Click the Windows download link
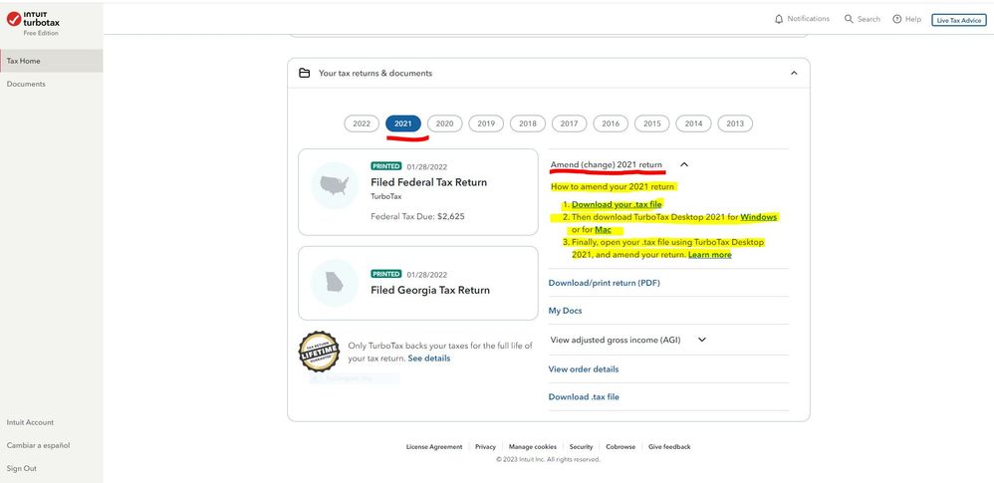 click(758, 217)
